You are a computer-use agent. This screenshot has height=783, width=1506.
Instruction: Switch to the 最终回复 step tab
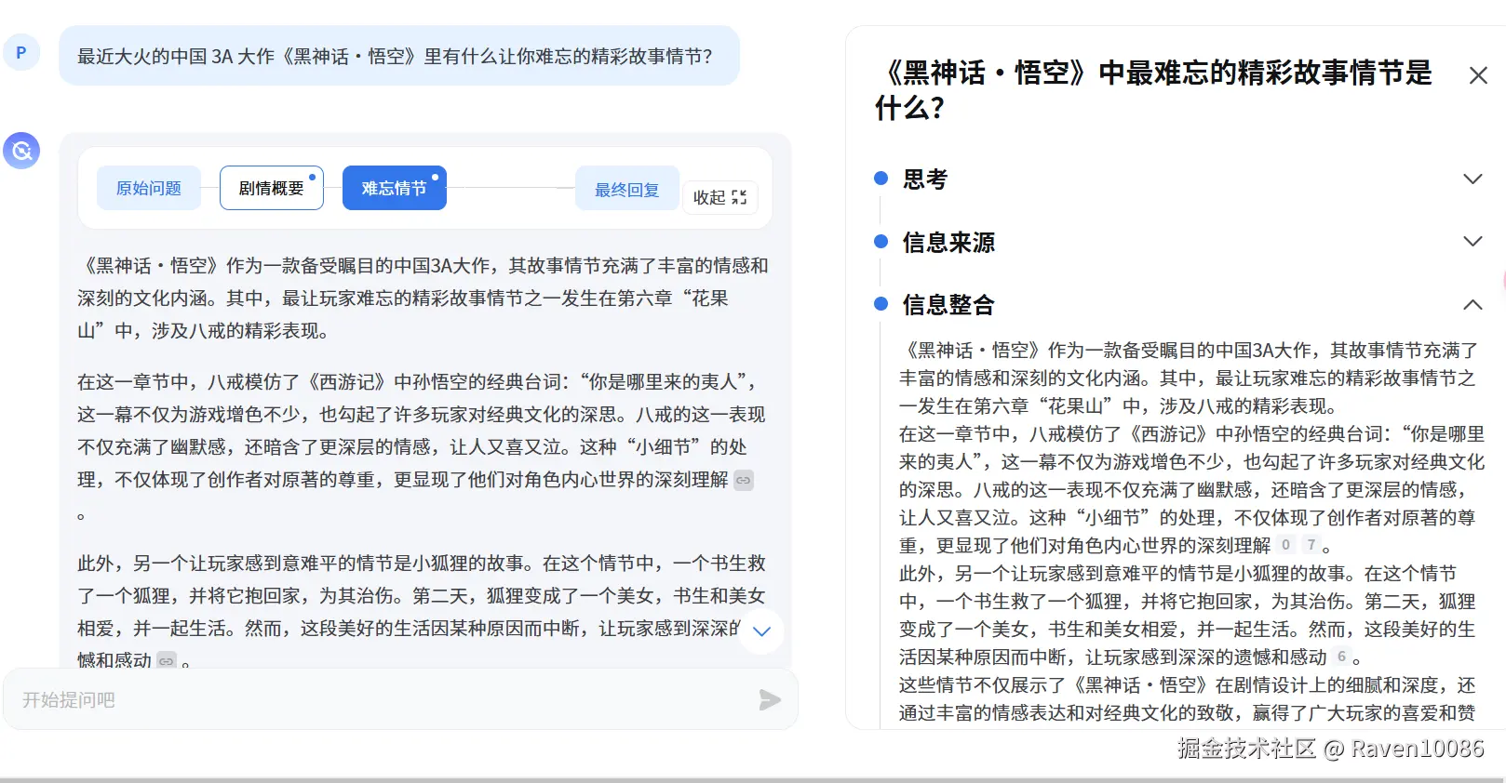point(627,189)
